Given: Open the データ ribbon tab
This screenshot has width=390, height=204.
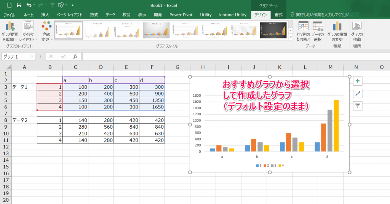Looking at the screenshot, I should click(110, 15).
